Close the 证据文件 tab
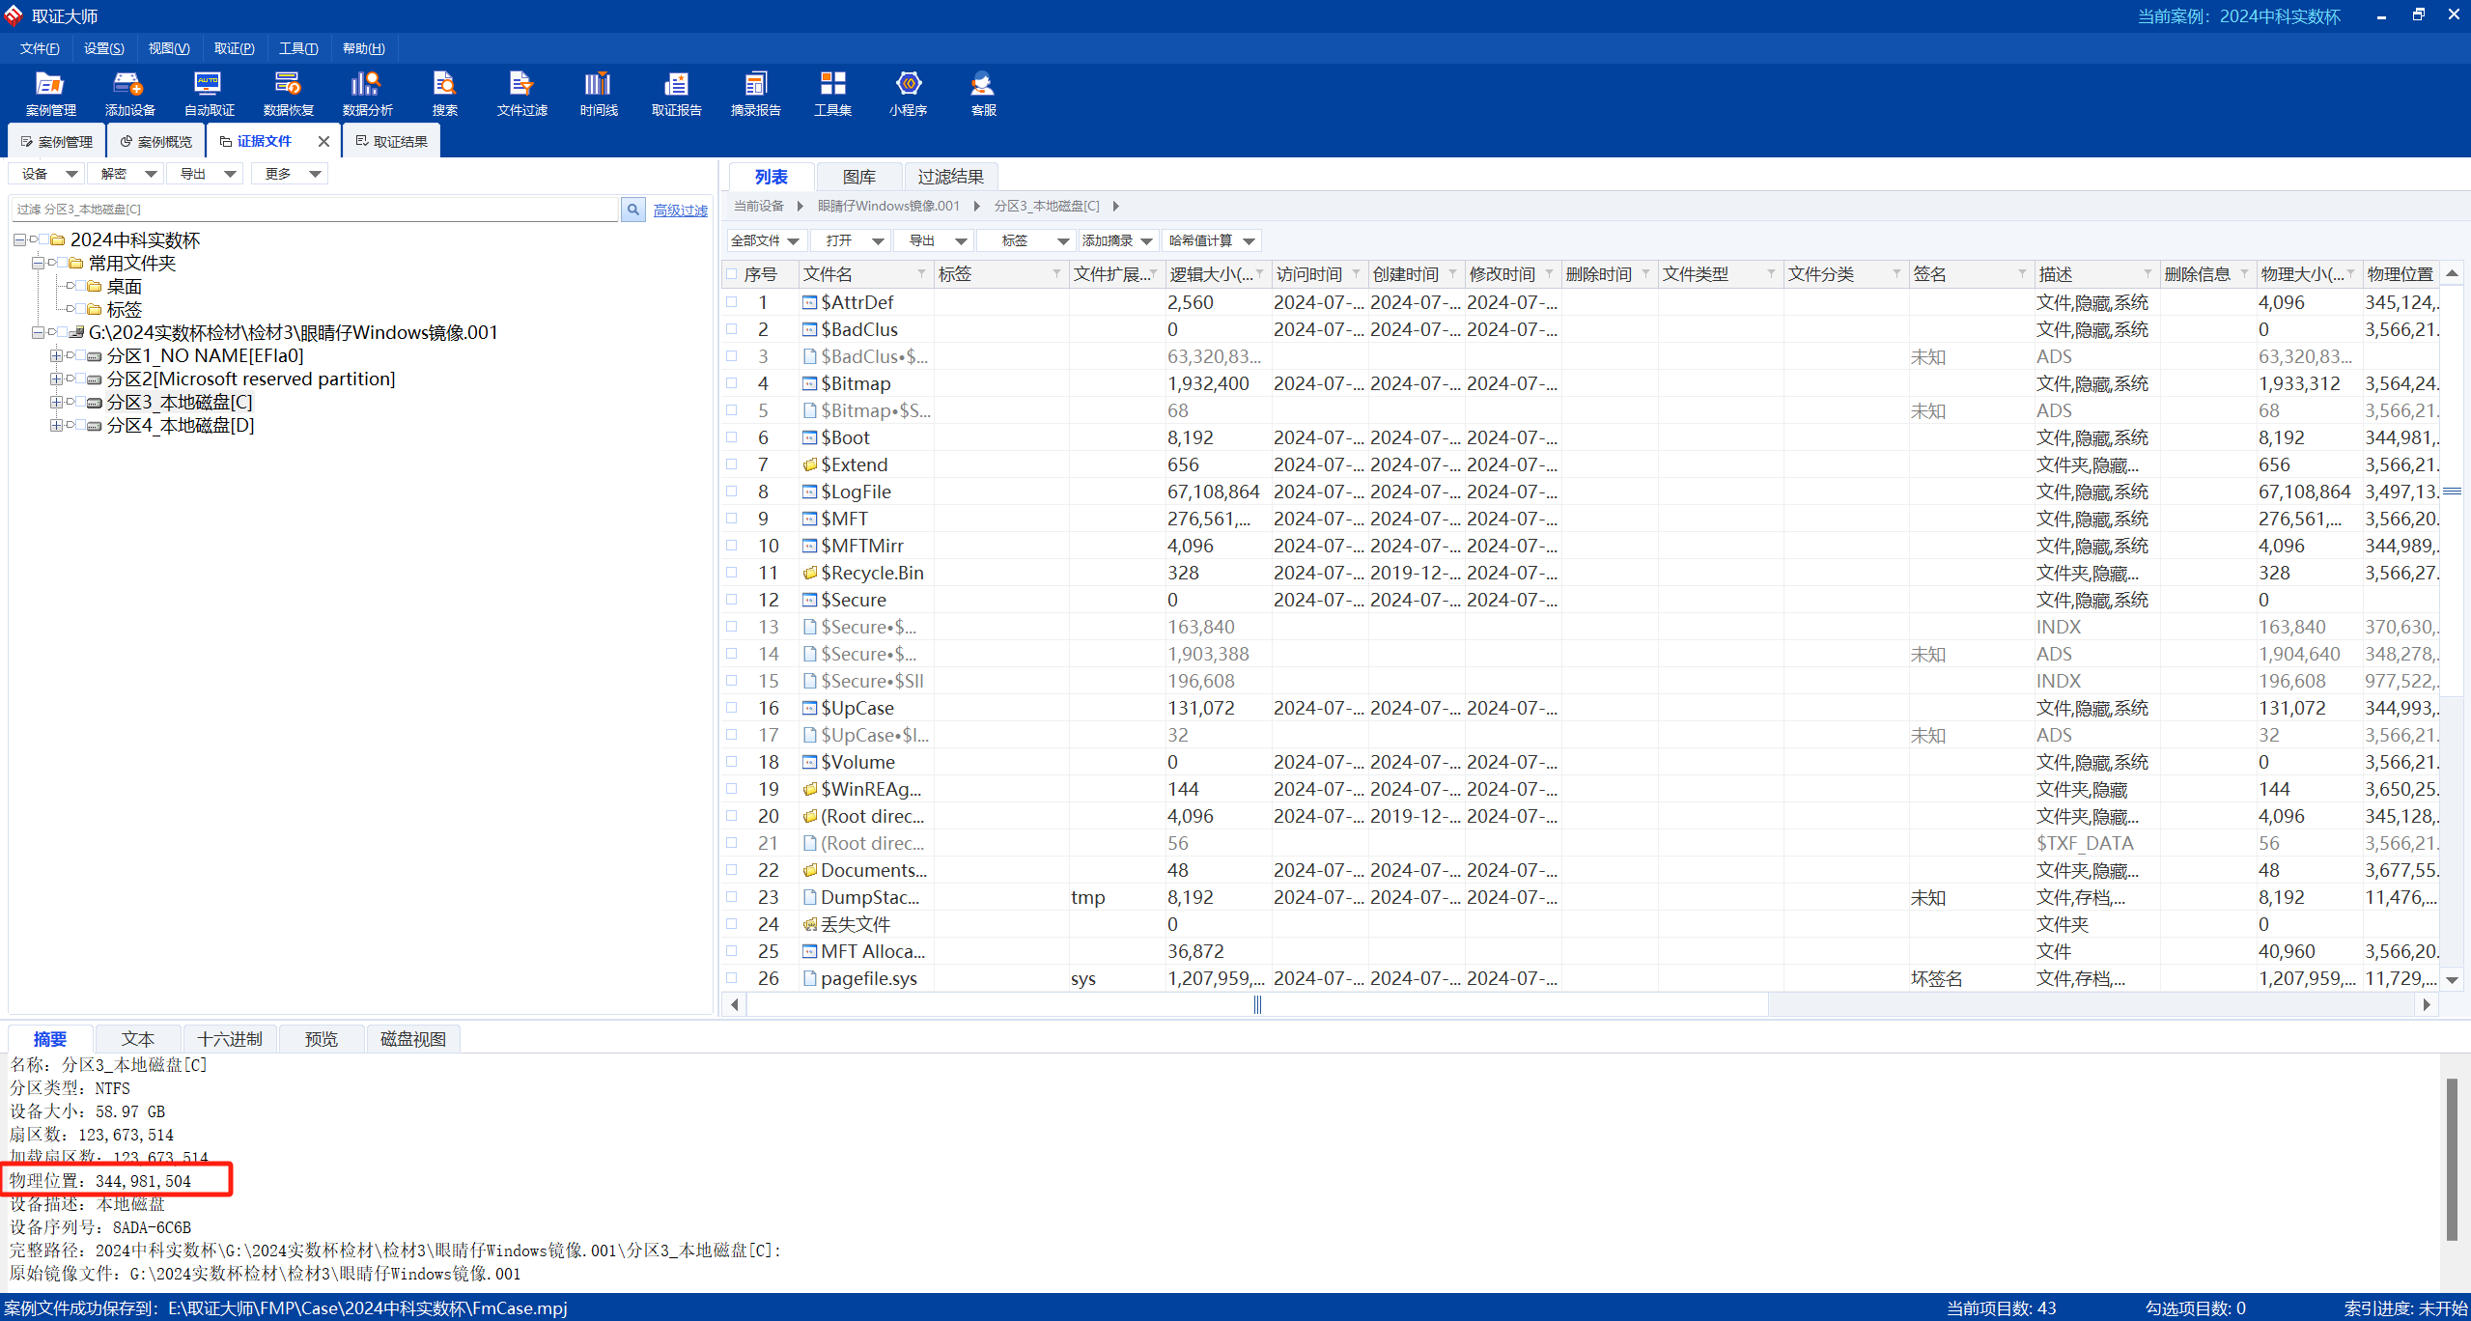 (x=323, y=141)
